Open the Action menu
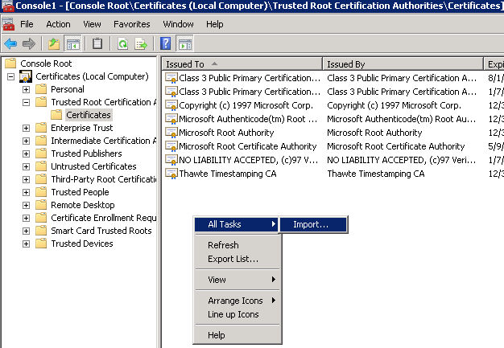 [58, 24]
